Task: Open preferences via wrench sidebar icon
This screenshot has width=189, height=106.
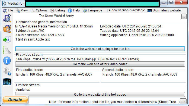Action: (7, 50)
